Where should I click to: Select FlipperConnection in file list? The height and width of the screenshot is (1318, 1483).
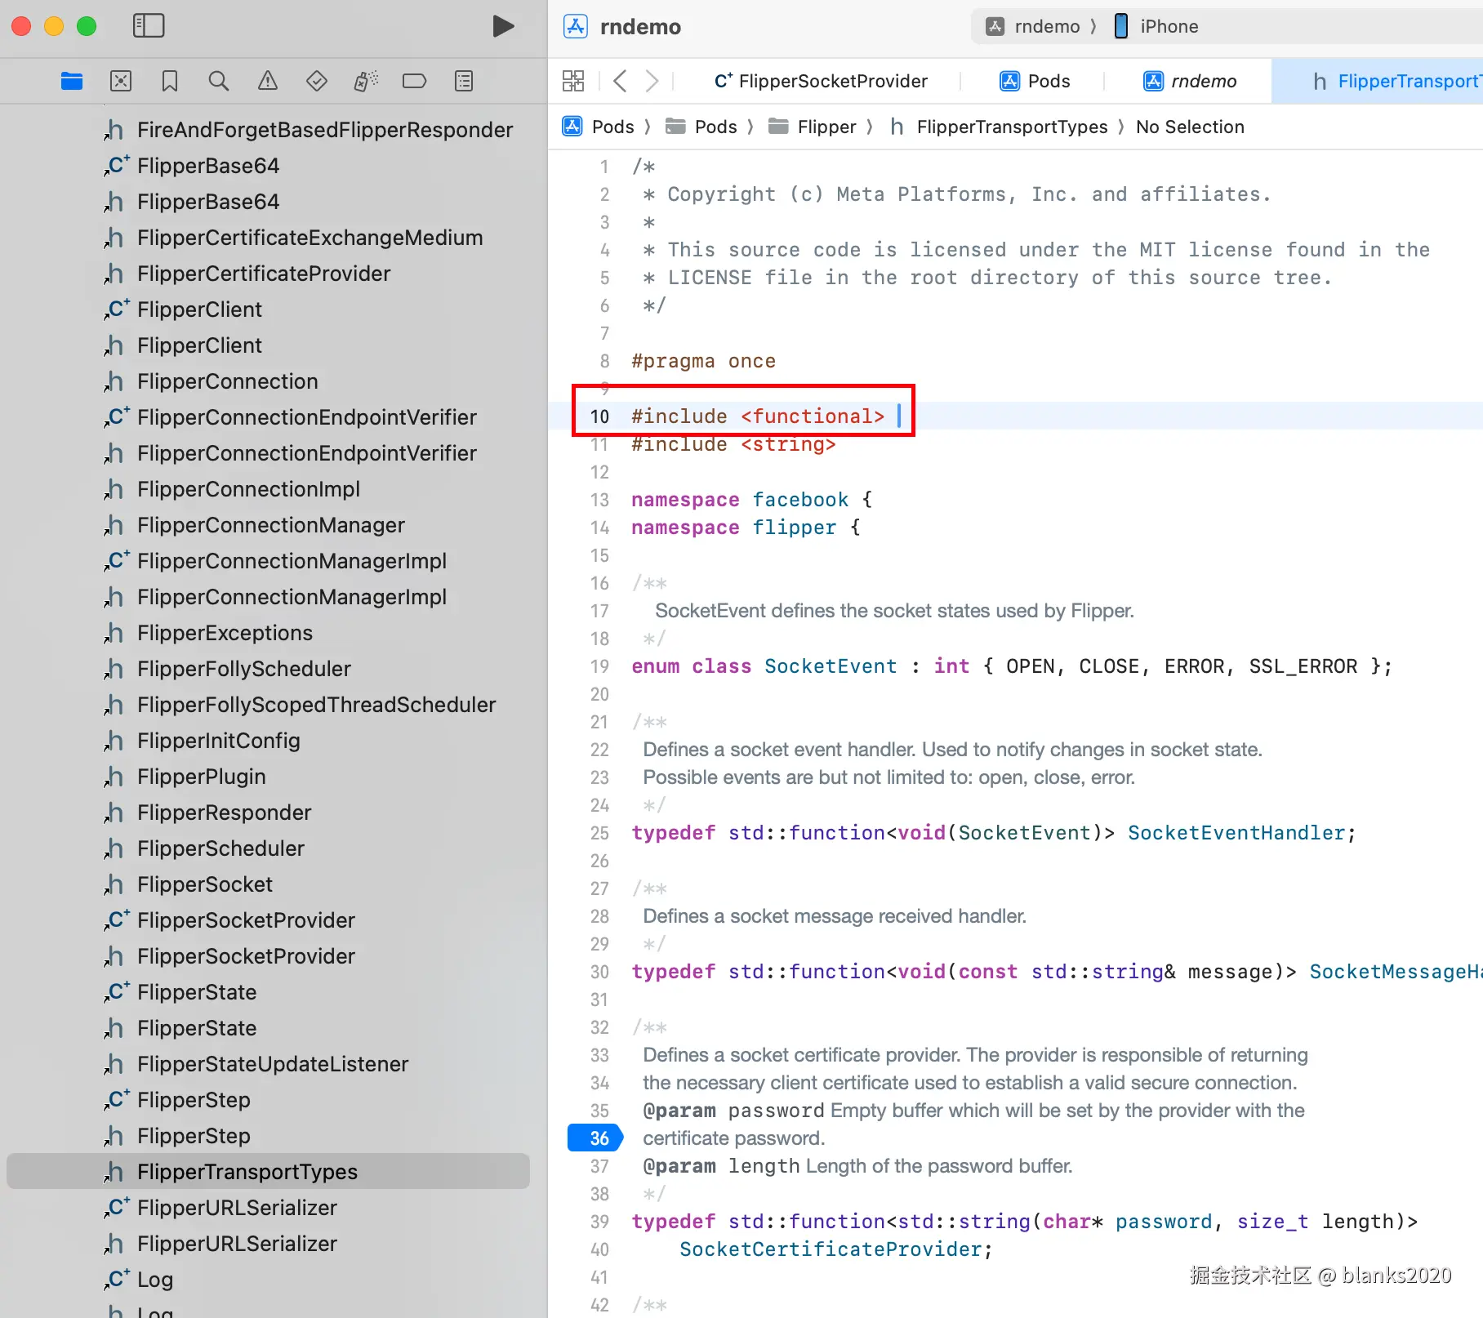211,381
